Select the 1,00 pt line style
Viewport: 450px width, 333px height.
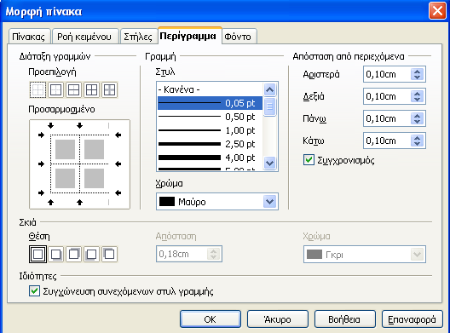pyautogui.click(x=210, y=130)
